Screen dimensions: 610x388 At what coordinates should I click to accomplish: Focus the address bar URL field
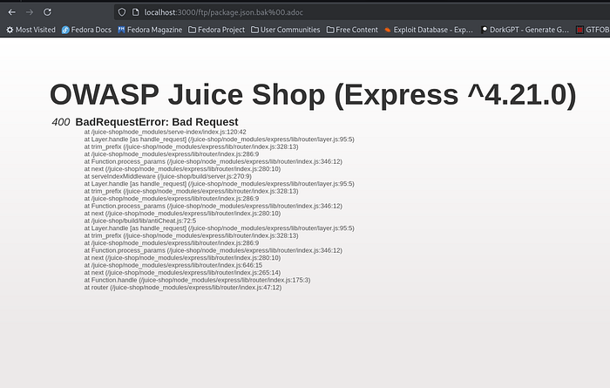tap(362, 12)
